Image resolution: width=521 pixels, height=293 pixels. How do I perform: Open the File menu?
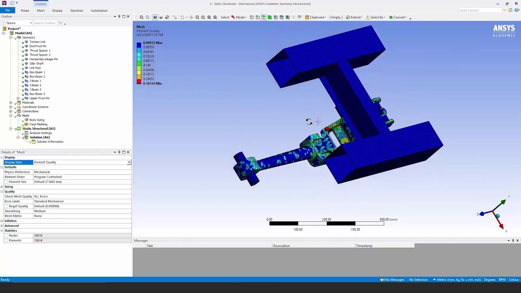tap(8, 11)
